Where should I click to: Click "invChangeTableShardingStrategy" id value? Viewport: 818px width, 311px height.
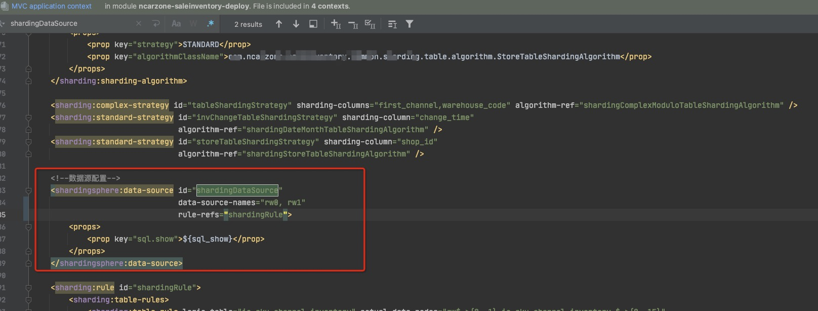click(265, 118)
